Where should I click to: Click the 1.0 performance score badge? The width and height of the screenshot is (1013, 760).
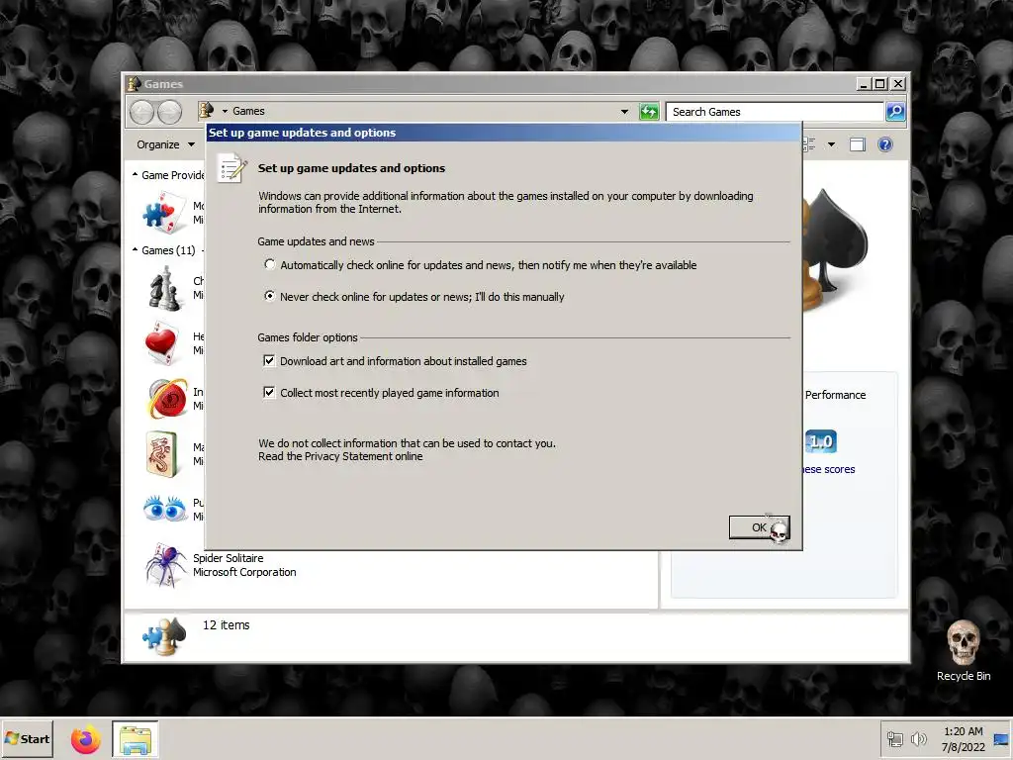pos(821,441)
